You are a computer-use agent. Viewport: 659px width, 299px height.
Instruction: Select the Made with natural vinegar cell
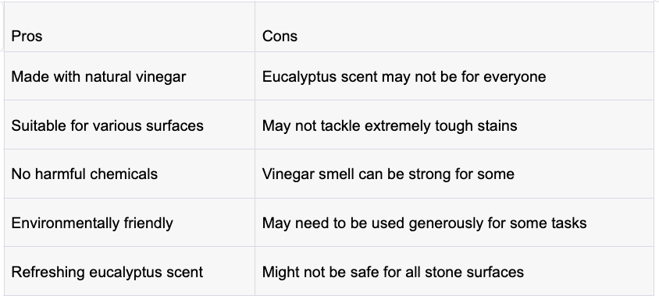point(130,76)
